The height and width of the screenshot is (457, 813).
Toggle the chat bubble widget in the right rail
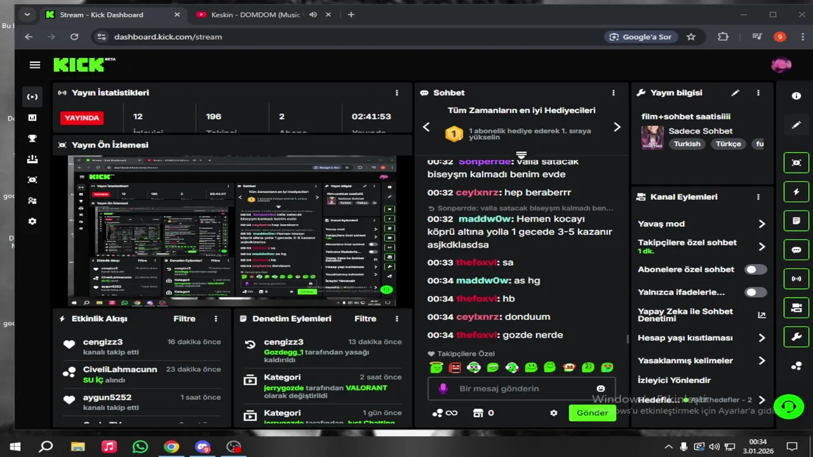(x=796, y=250)
